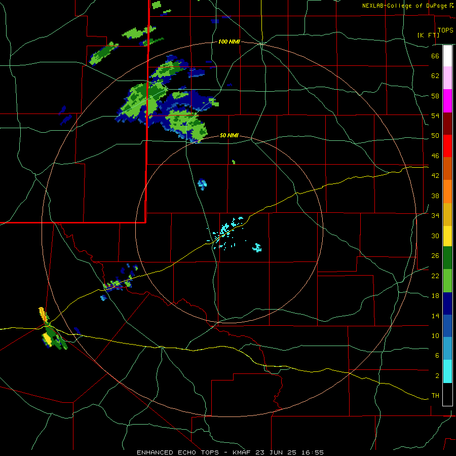Viewport: 456px width, 456px height.
Task: Pick the dark red legend color band
Action: (x=447, y=124)
